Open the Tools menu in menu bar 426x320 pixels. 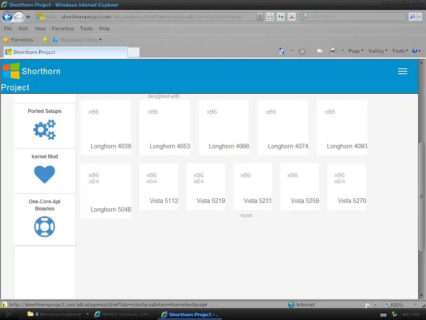(x=87, y=28)
